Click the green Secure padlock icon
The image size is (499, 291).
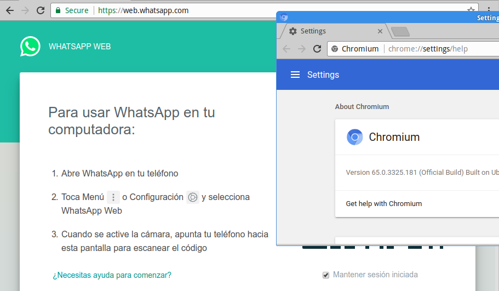(x=58, y=10)
